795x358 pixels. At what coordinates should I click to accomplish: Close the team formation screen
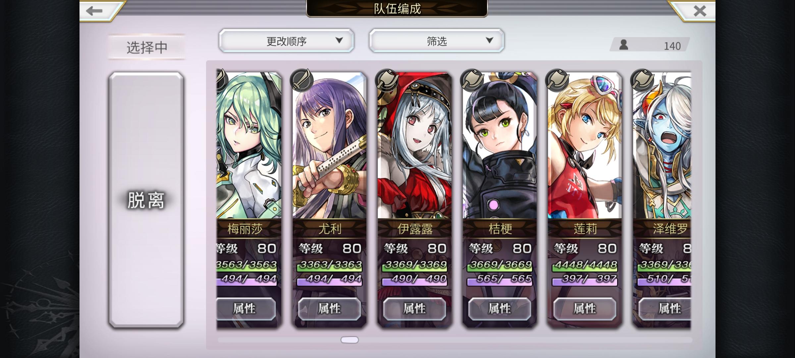700,11
